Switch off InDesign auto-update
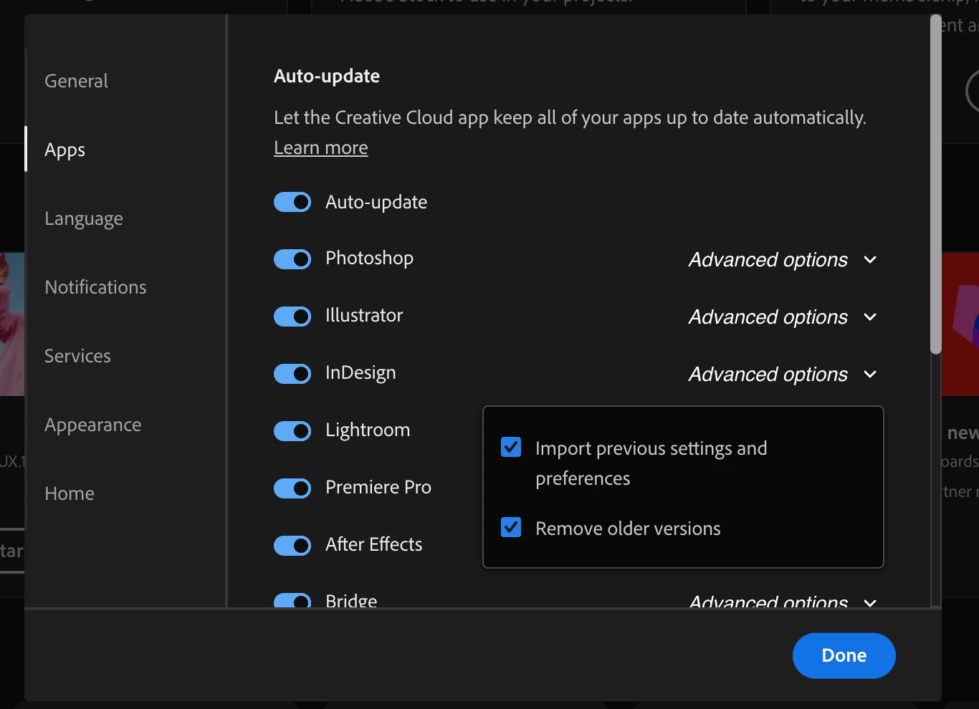This screenshot has width=979, height=709. (292, 374)
